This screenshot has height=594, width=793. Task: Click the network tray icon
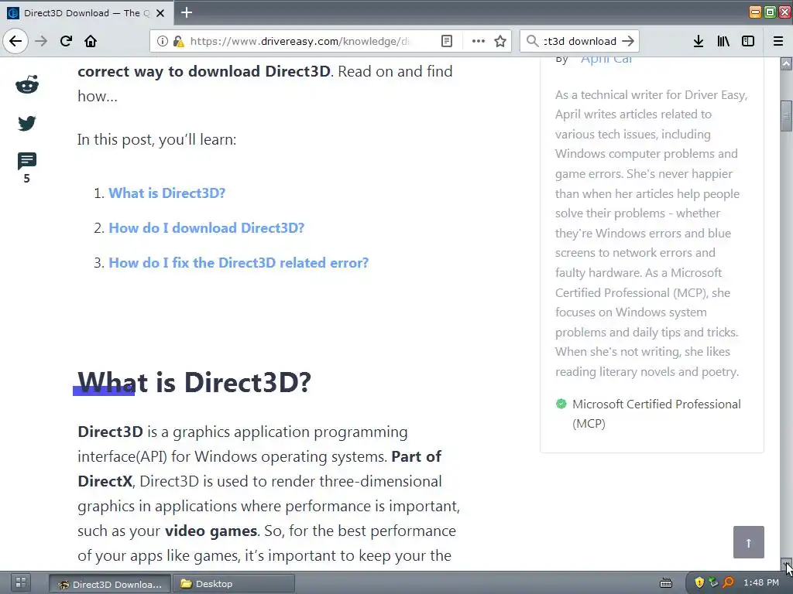pos(713,582)
